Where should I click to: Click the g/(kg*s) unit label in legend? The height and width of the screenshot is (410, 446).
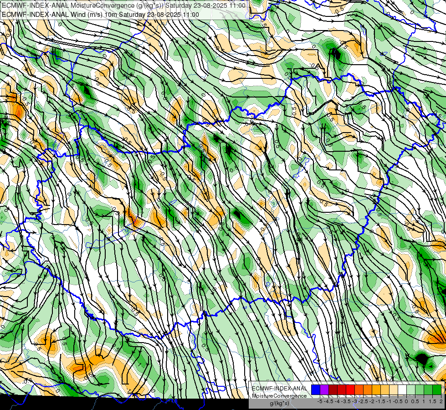[x=280, y=403]
